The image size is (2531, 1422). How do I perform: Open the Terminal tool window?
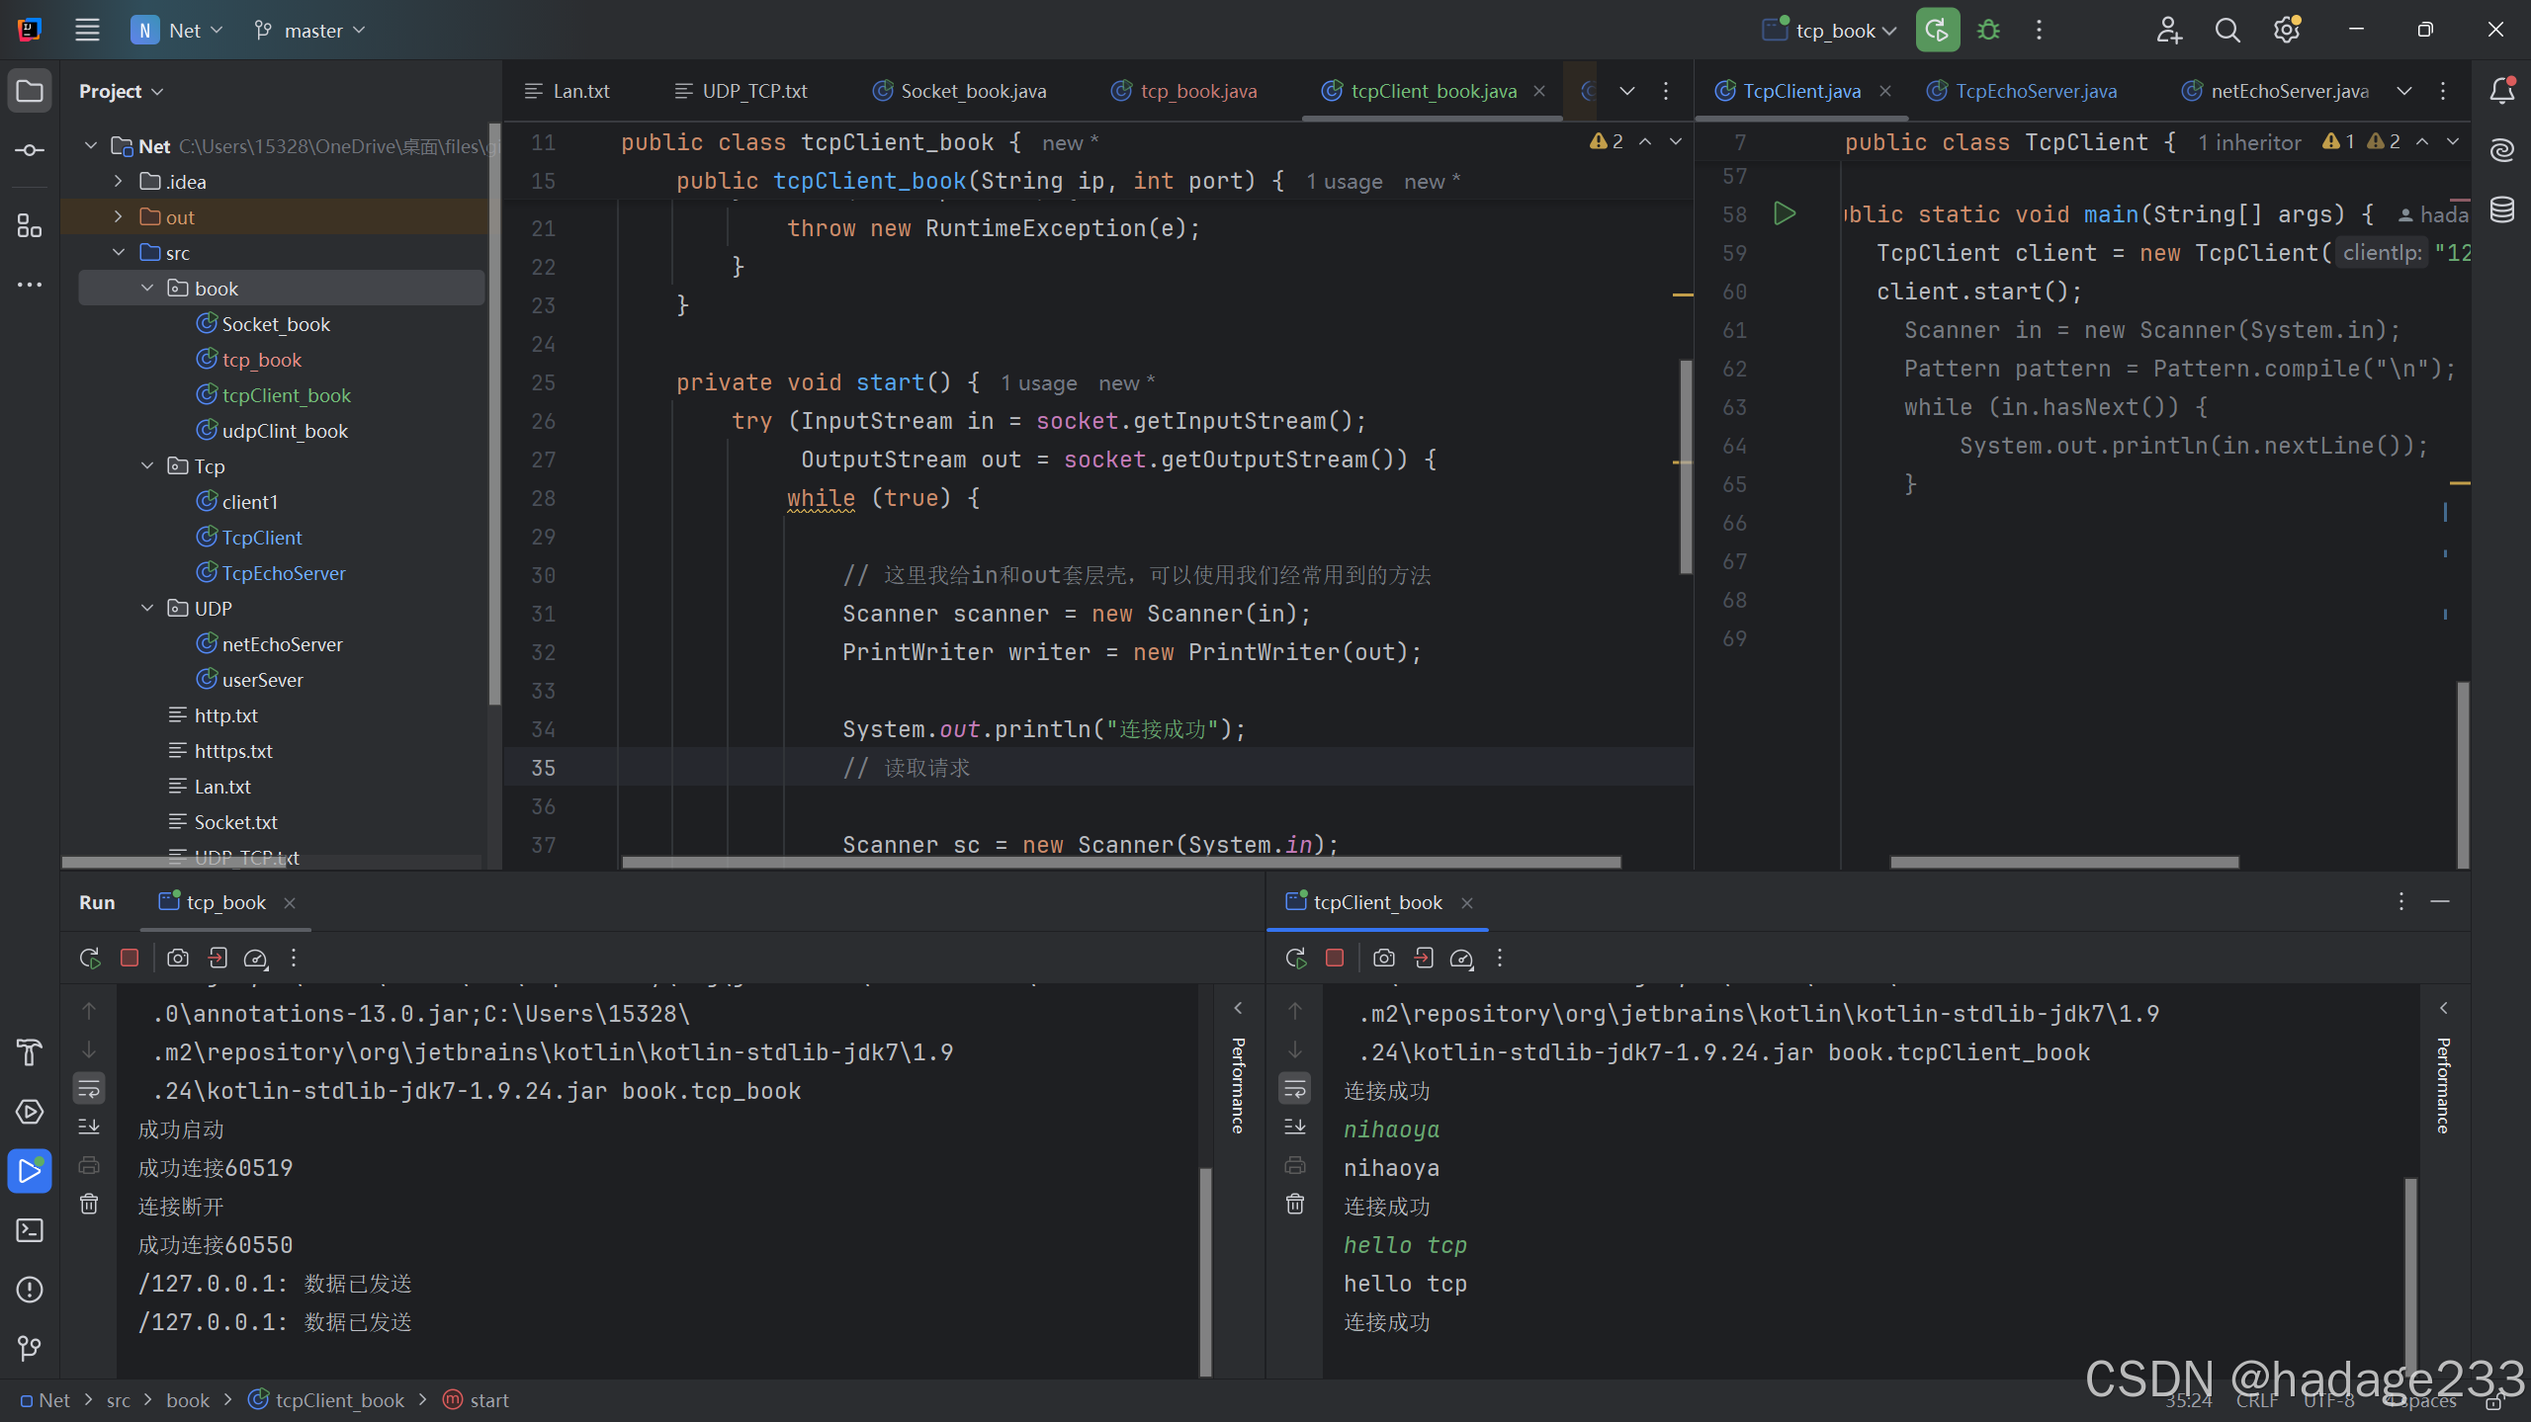[x=30, y=1230]
